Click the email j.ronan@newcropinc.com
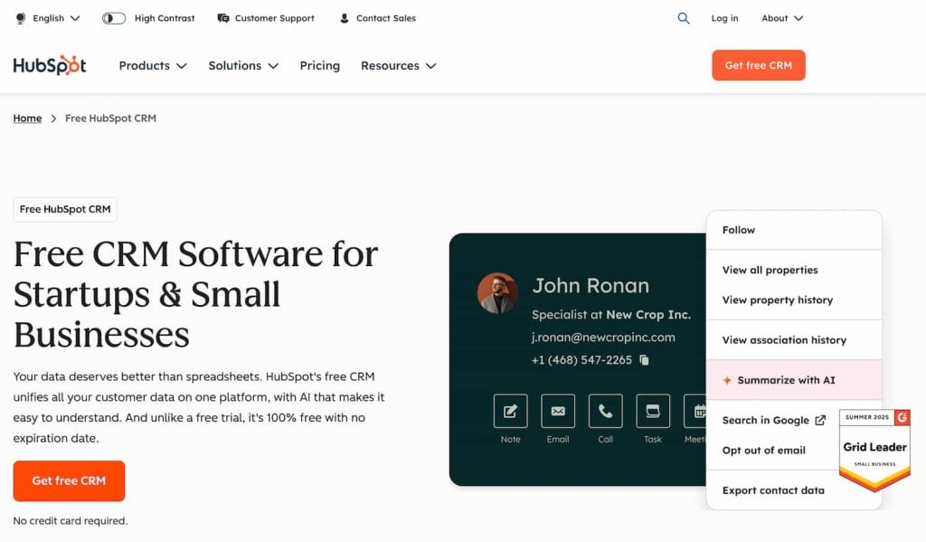The width and height of the screenshot is (926, 542). pyautogui.click(x=603, y=338)
